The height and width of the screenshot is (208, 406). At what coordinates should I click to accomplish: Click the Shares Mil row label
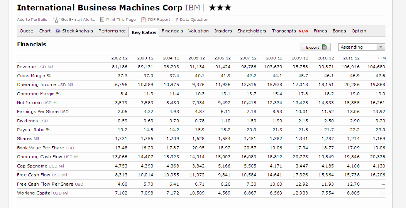28,139
